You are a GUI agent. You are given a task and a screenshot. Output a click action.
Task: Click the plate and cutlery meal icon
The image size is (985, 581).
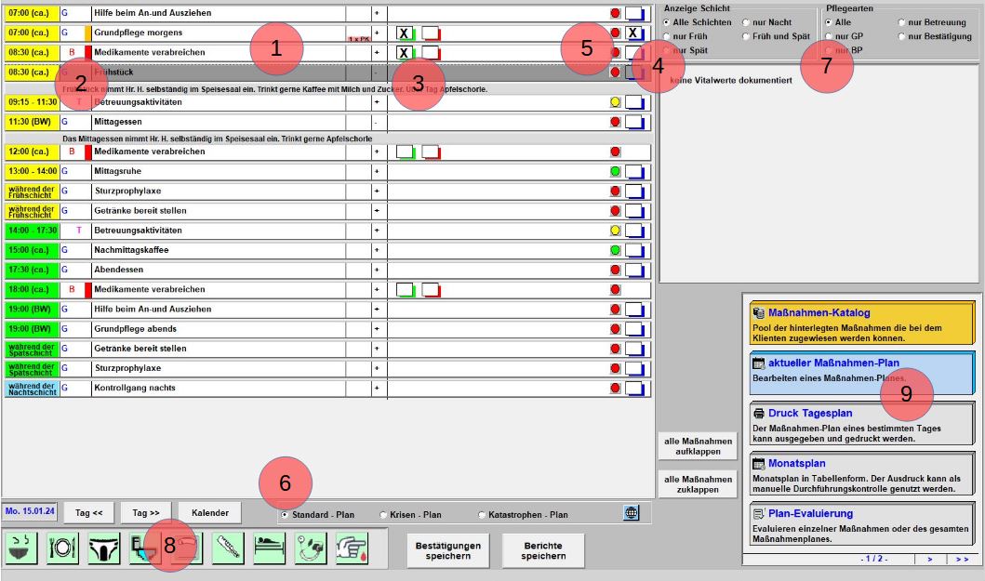(x=62, y=548)
